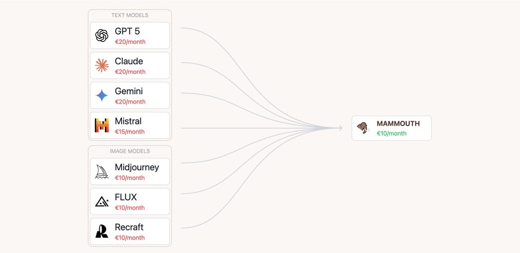This screenshot has width=520, height=253.
Task: Click the MAMMOUTH title text
Action: point(398,124)
